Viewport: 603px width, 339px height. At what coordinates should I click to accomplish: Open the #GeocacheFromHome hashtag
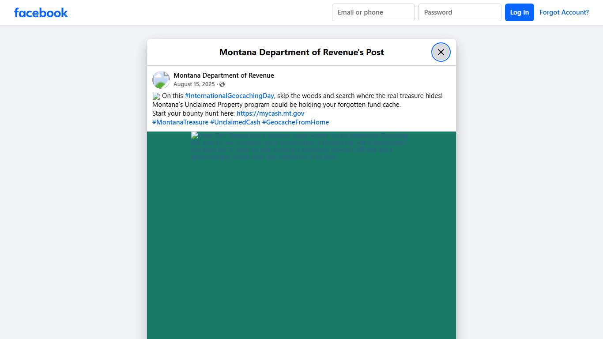point(296,122)
